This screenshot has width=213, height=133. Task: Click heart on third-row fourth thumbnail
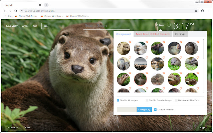[x=181, y=73]
